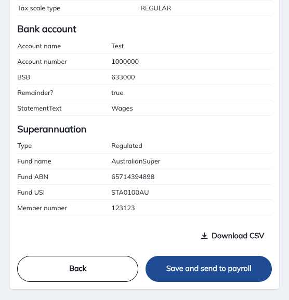Click the Account name Test value
Screen dimensions: 289x300
(x=117, y=46)
